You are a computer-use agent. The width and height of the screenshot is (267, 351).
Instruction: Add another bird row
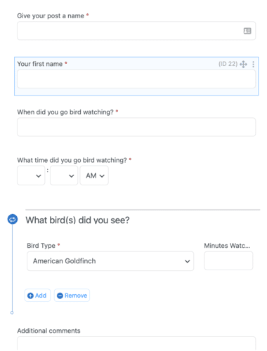click(37, 296)
